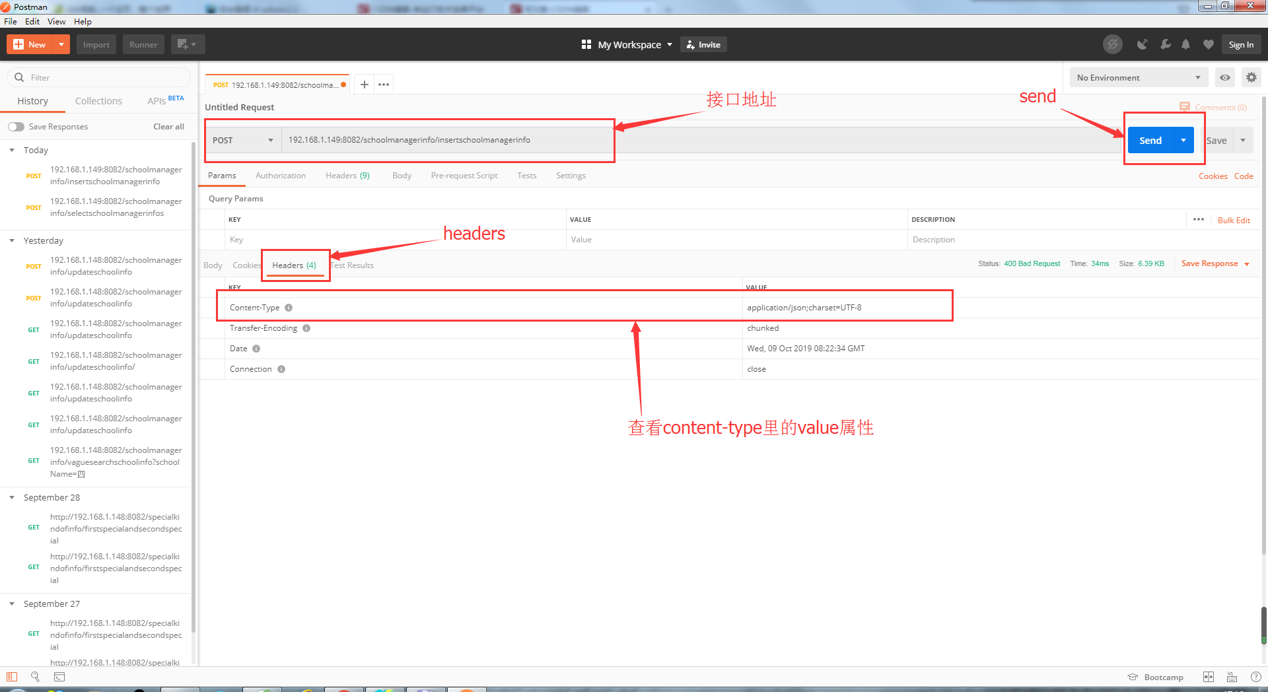Viewport: 1268px width, 692px height.
Task: Toggle Save Responses switch
Action: pos(17,127)
